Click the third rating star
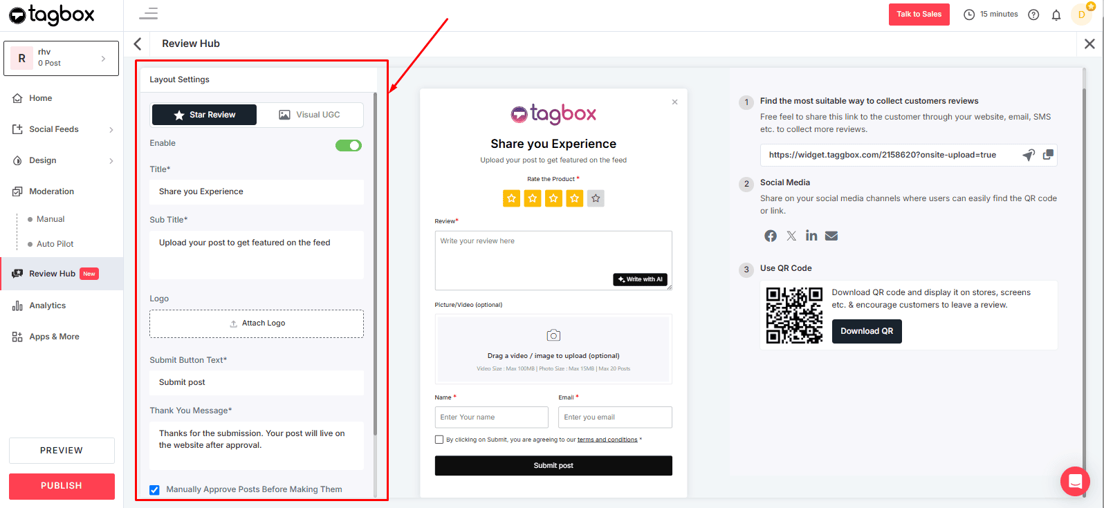The image size is (1104, 508). click(x=553, y=198)
